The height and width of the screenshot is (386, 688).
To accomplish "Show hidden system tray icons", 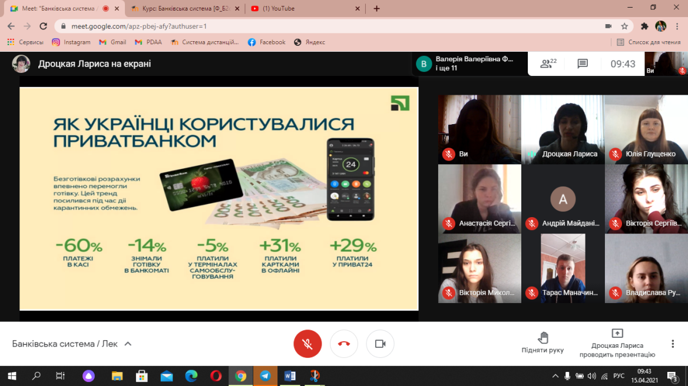I will tap(555, 376).
